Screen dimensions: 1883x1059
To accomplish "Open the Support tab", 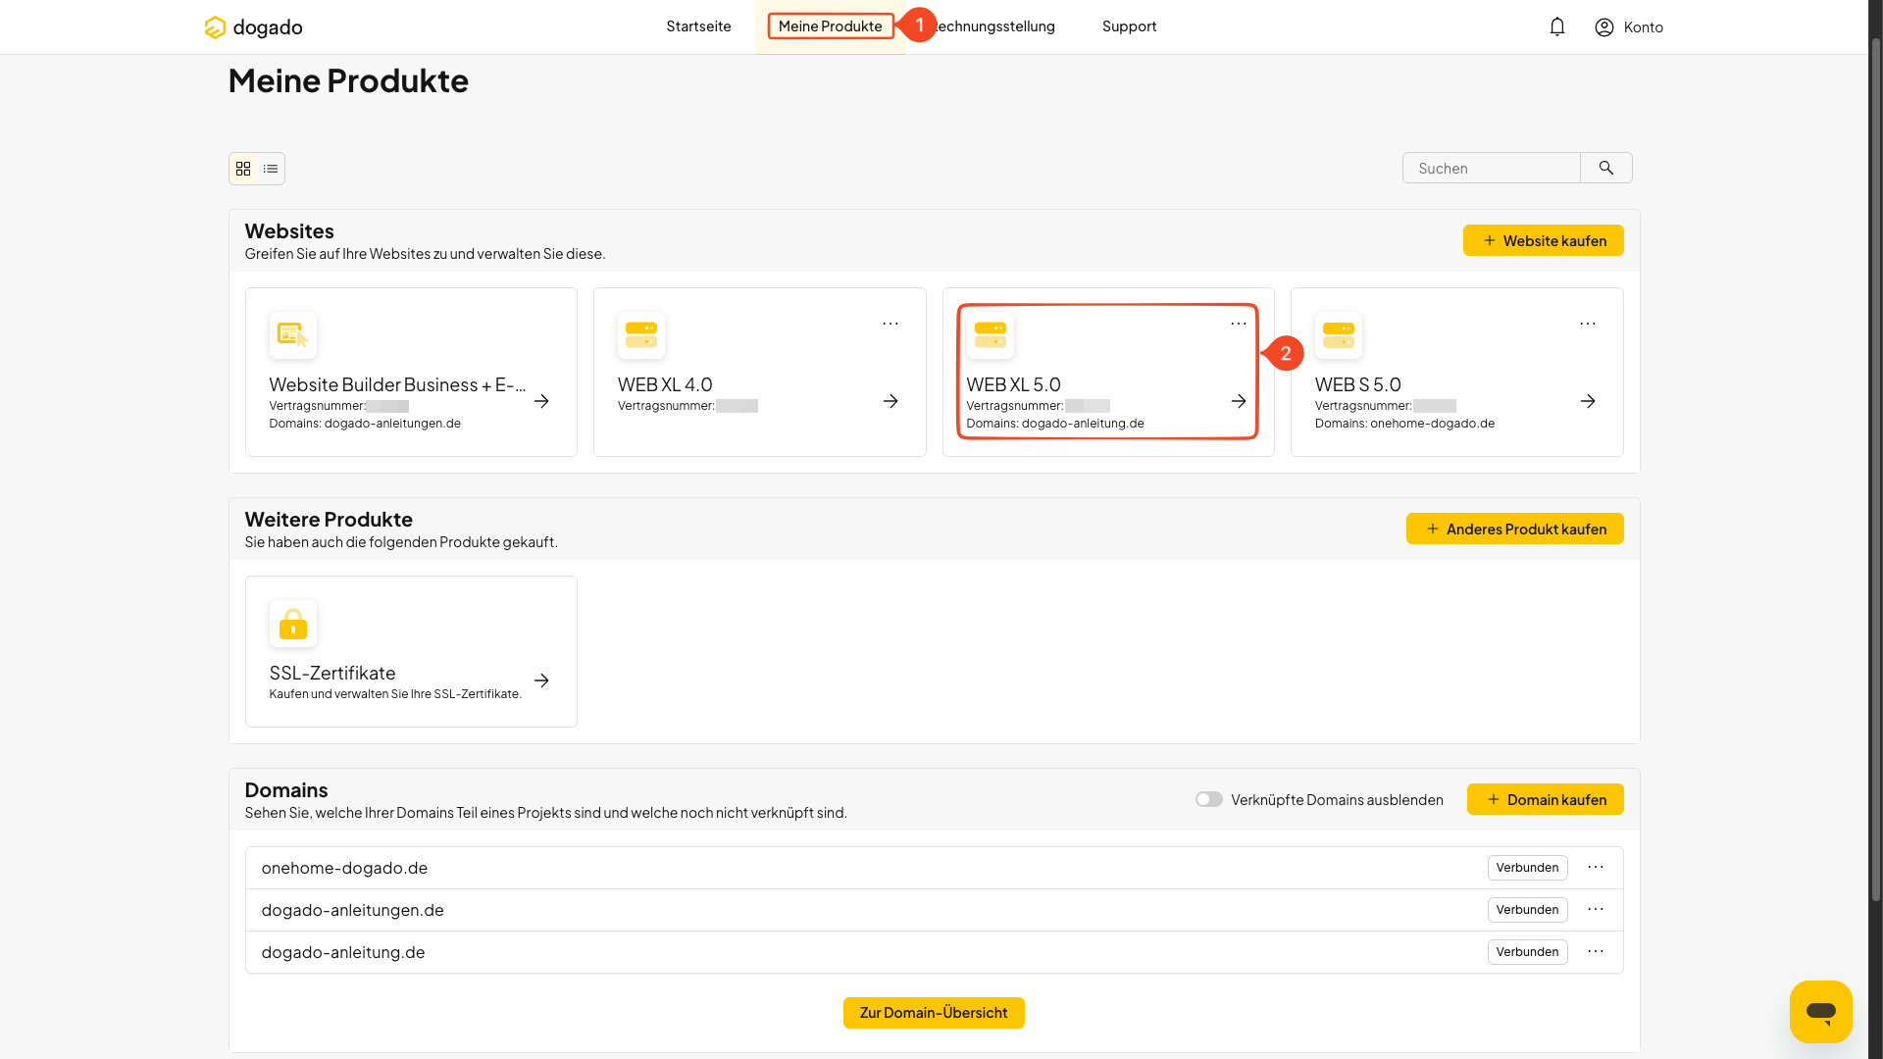I will 1129,26.
